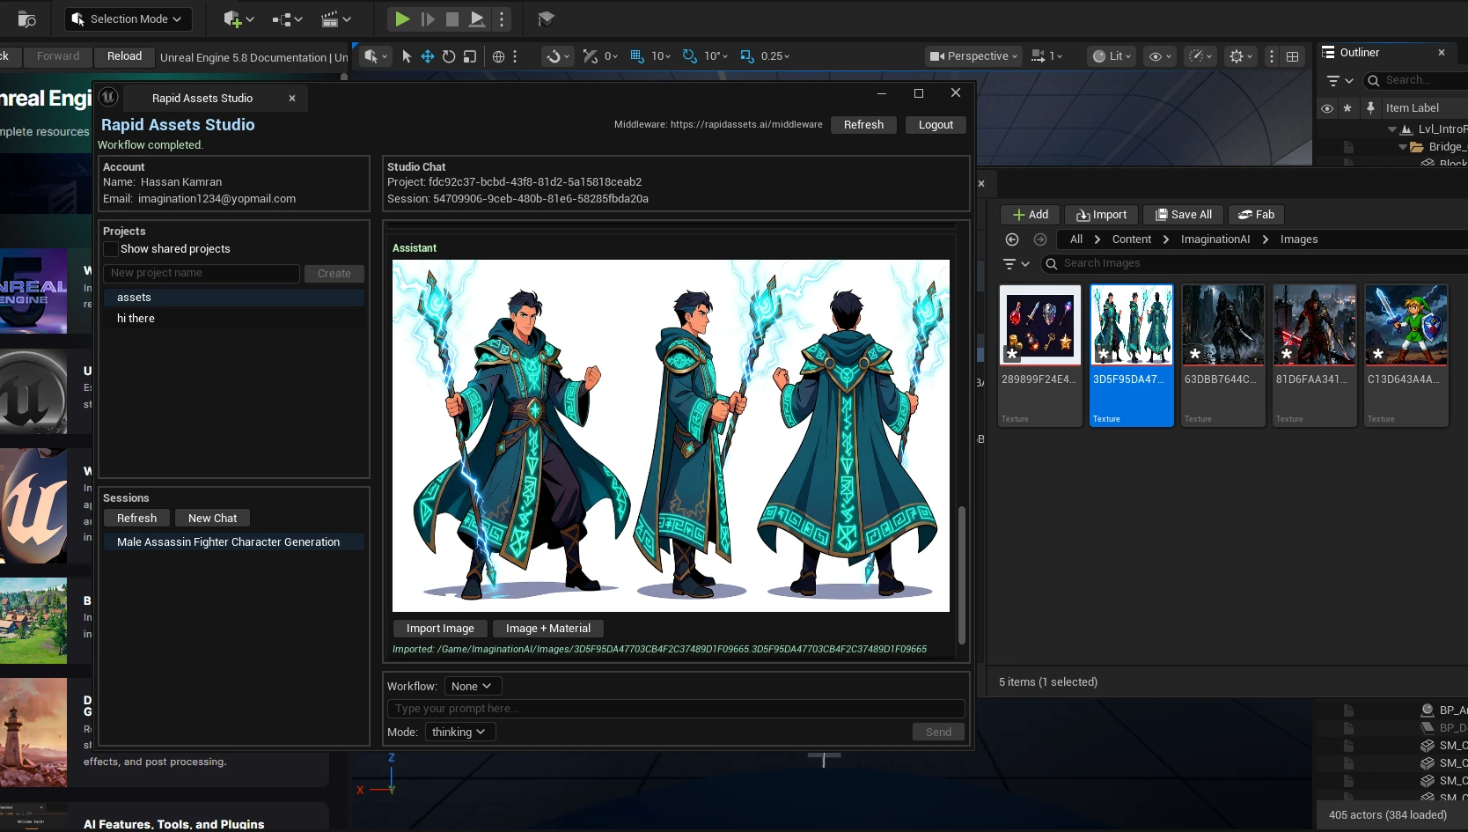Open the Add content cube-plus dropdown

click(238, 18)
